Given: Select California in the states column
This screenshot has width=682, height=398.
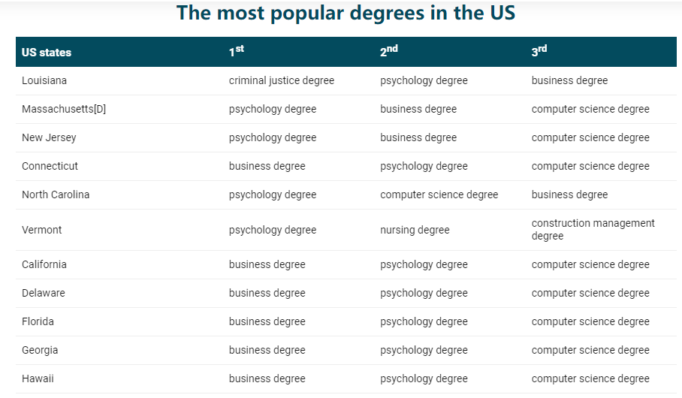Looking at the screenshot, I should [x=44, y=264].
